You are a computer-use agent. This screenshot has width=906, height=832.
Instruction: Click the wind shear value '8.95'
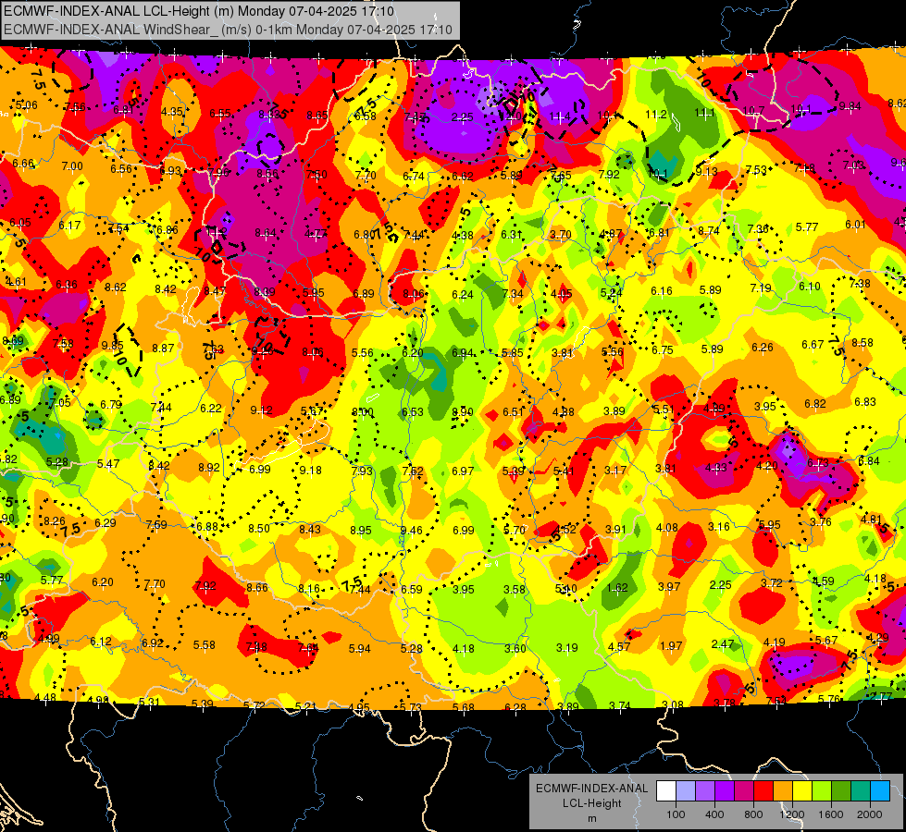(361, 530)
